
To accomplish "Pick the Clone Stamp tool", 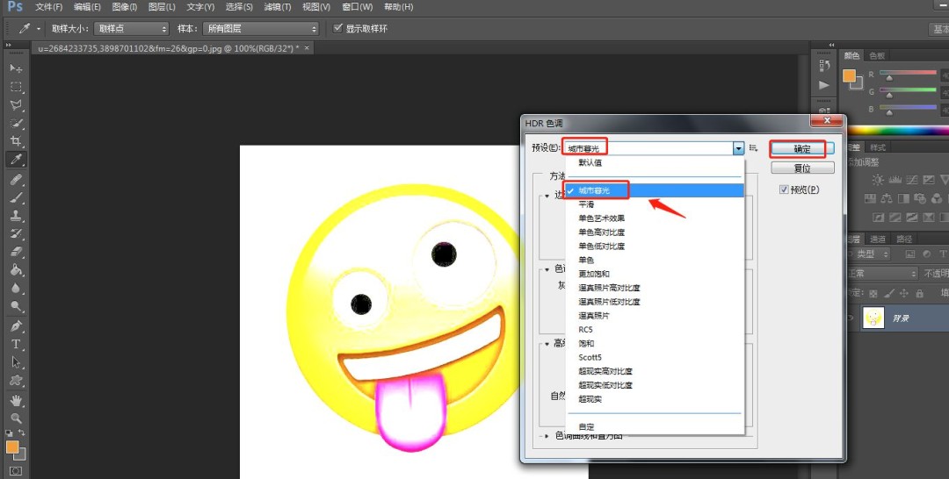I will pyautogui.click(x=16, y=215).
